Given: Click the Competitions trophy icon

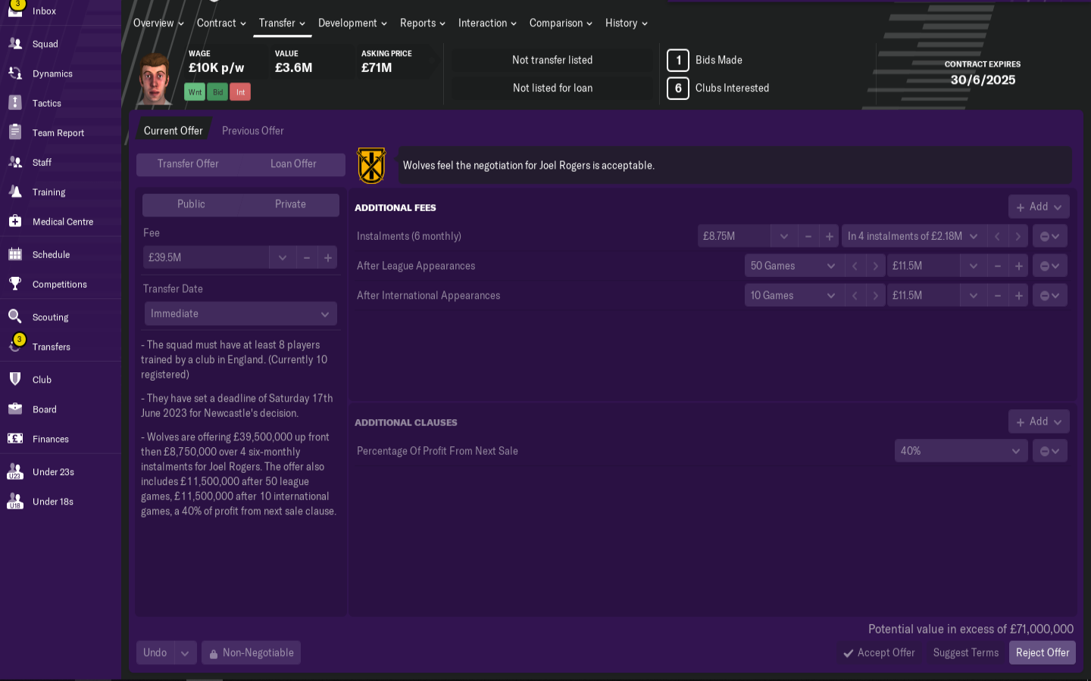Looking at the screenshot, I should coord(15,285).
